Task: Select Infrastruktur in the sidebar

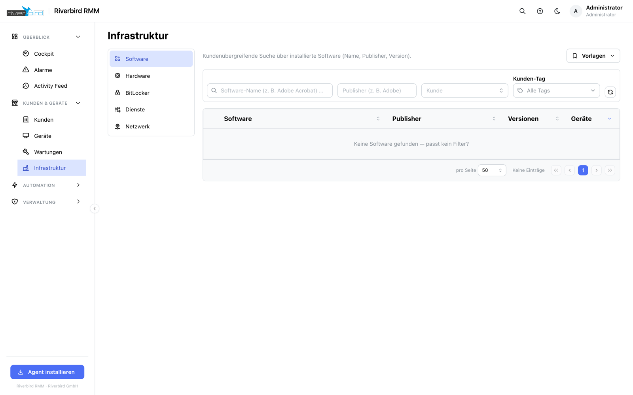Action: (51, 168)
